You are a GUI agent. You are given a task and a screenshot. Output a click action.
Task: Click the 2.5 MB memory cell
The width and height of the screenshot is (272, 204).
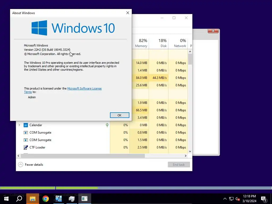(x=139, y=147)
